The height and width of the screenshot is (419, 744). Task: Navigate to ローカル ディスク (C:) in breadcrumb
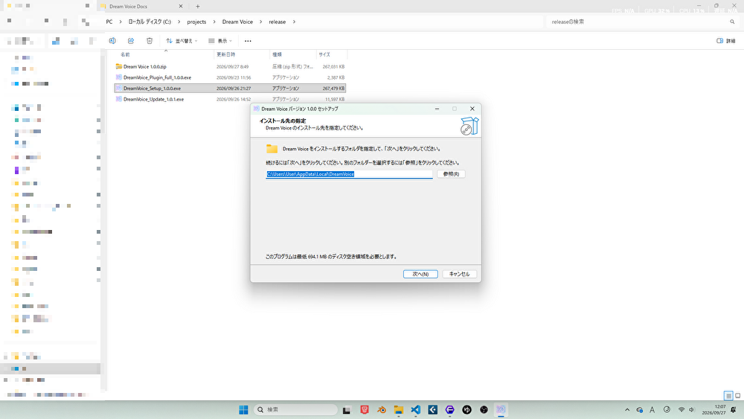[150, 22]
